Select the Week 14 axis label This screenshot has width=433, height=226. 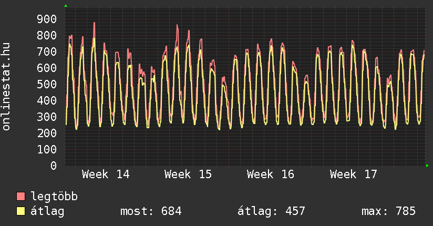point(106,174)
